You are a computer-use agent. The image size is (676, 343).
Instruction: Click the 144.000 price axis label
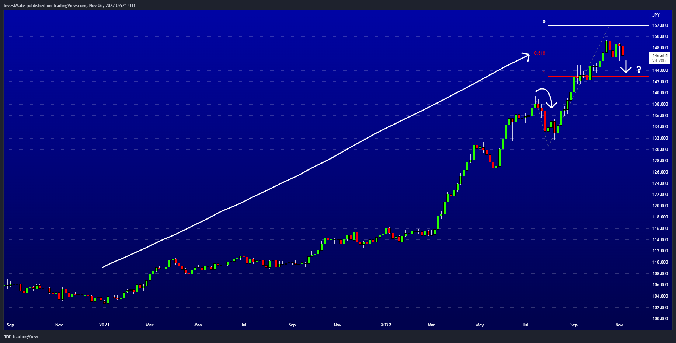tap(660, 70)
